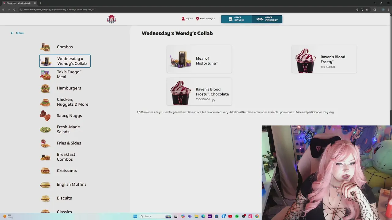Reload the page
The height and width of the screenshot is (220, 392).
point(14,9)
